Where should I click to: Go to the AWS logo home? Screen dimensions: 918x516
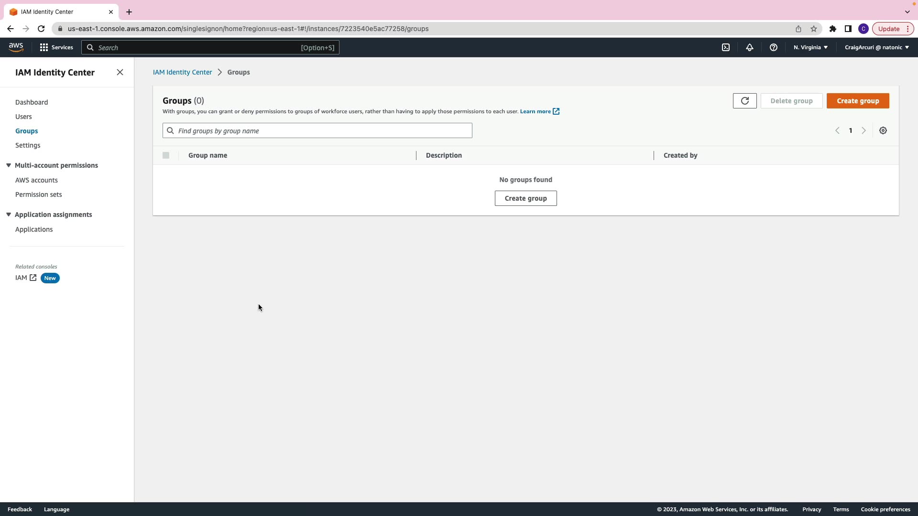16,47
